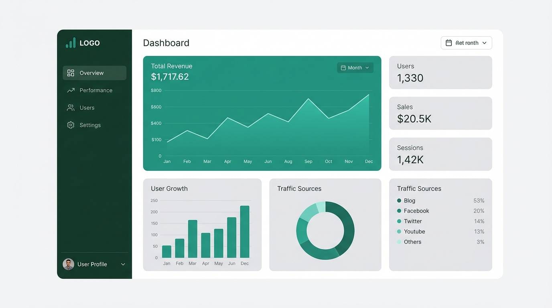552x308 pixels.
Task: Toggle the Blog legend dot in Traffic Sources
Action: pos(399,200)
